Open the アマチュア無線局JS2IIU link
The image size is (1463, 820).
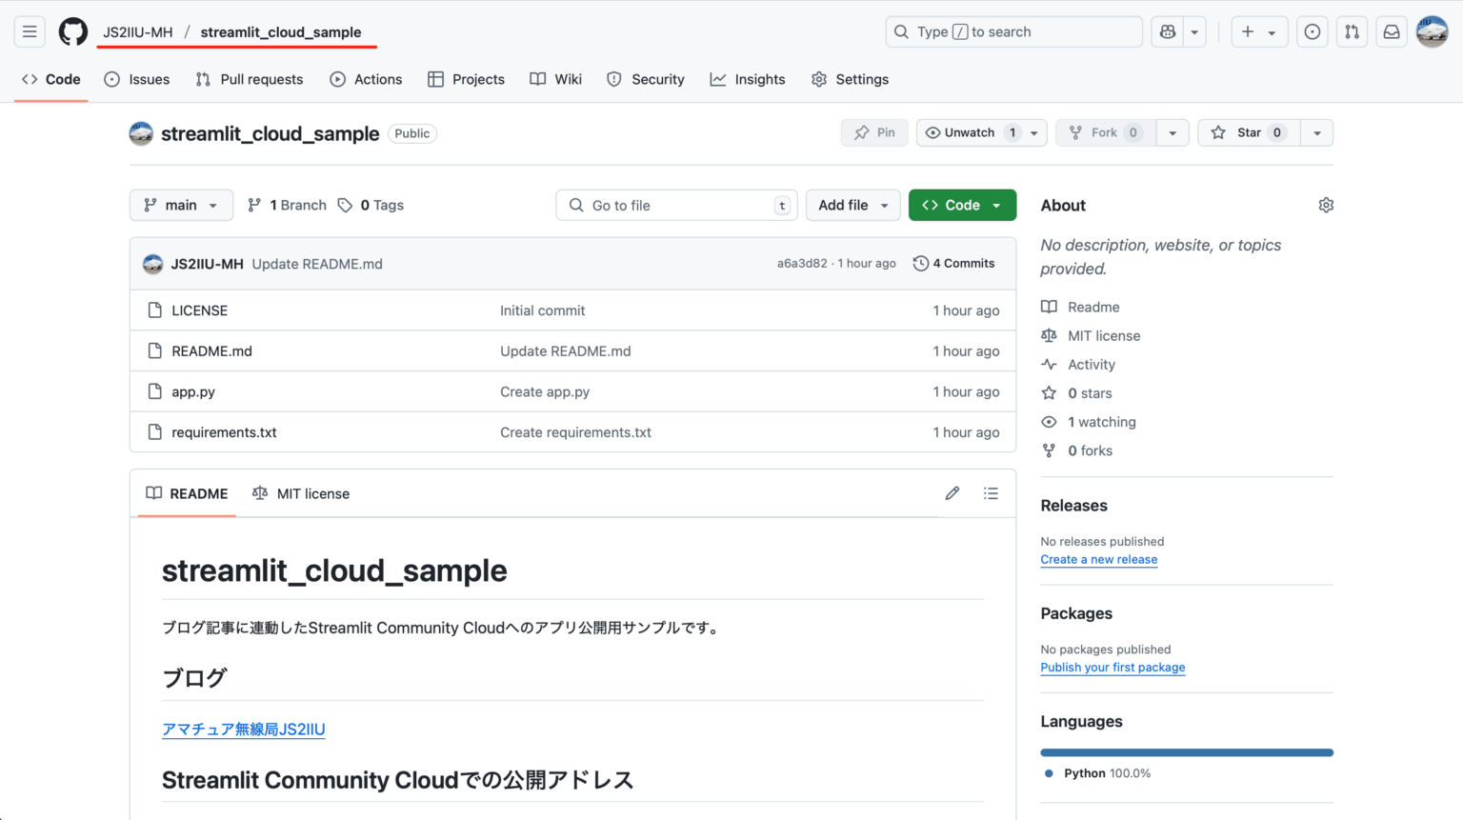tap(244, 729)
